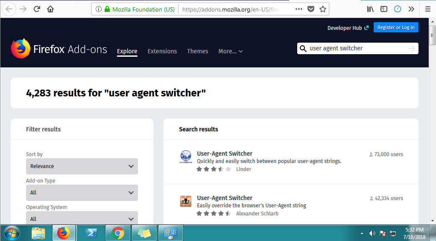This screenshot has height=241, width=436.
Task: Show more toolbar items via double chevron
Action: (x=411, y=9)
